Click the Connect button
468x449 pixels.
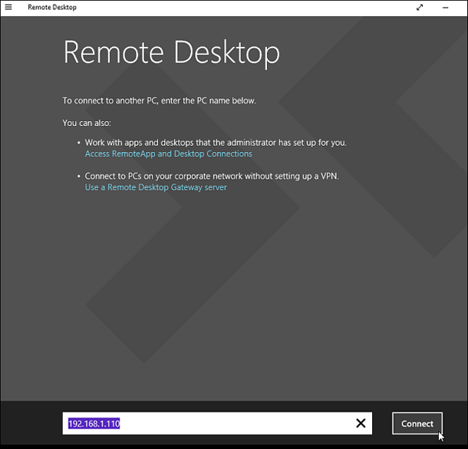417,423
